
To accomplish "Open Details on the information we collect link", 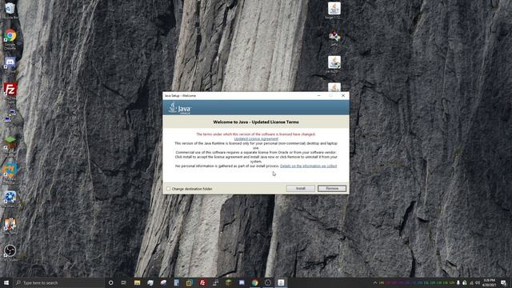I will click(x=308, y=166).
